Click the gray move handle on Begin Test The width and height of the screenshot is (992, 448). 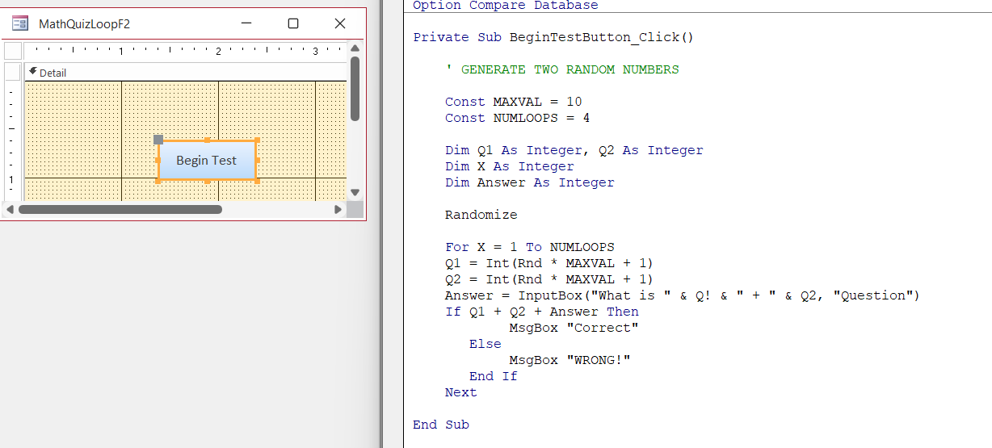(158, 140)
